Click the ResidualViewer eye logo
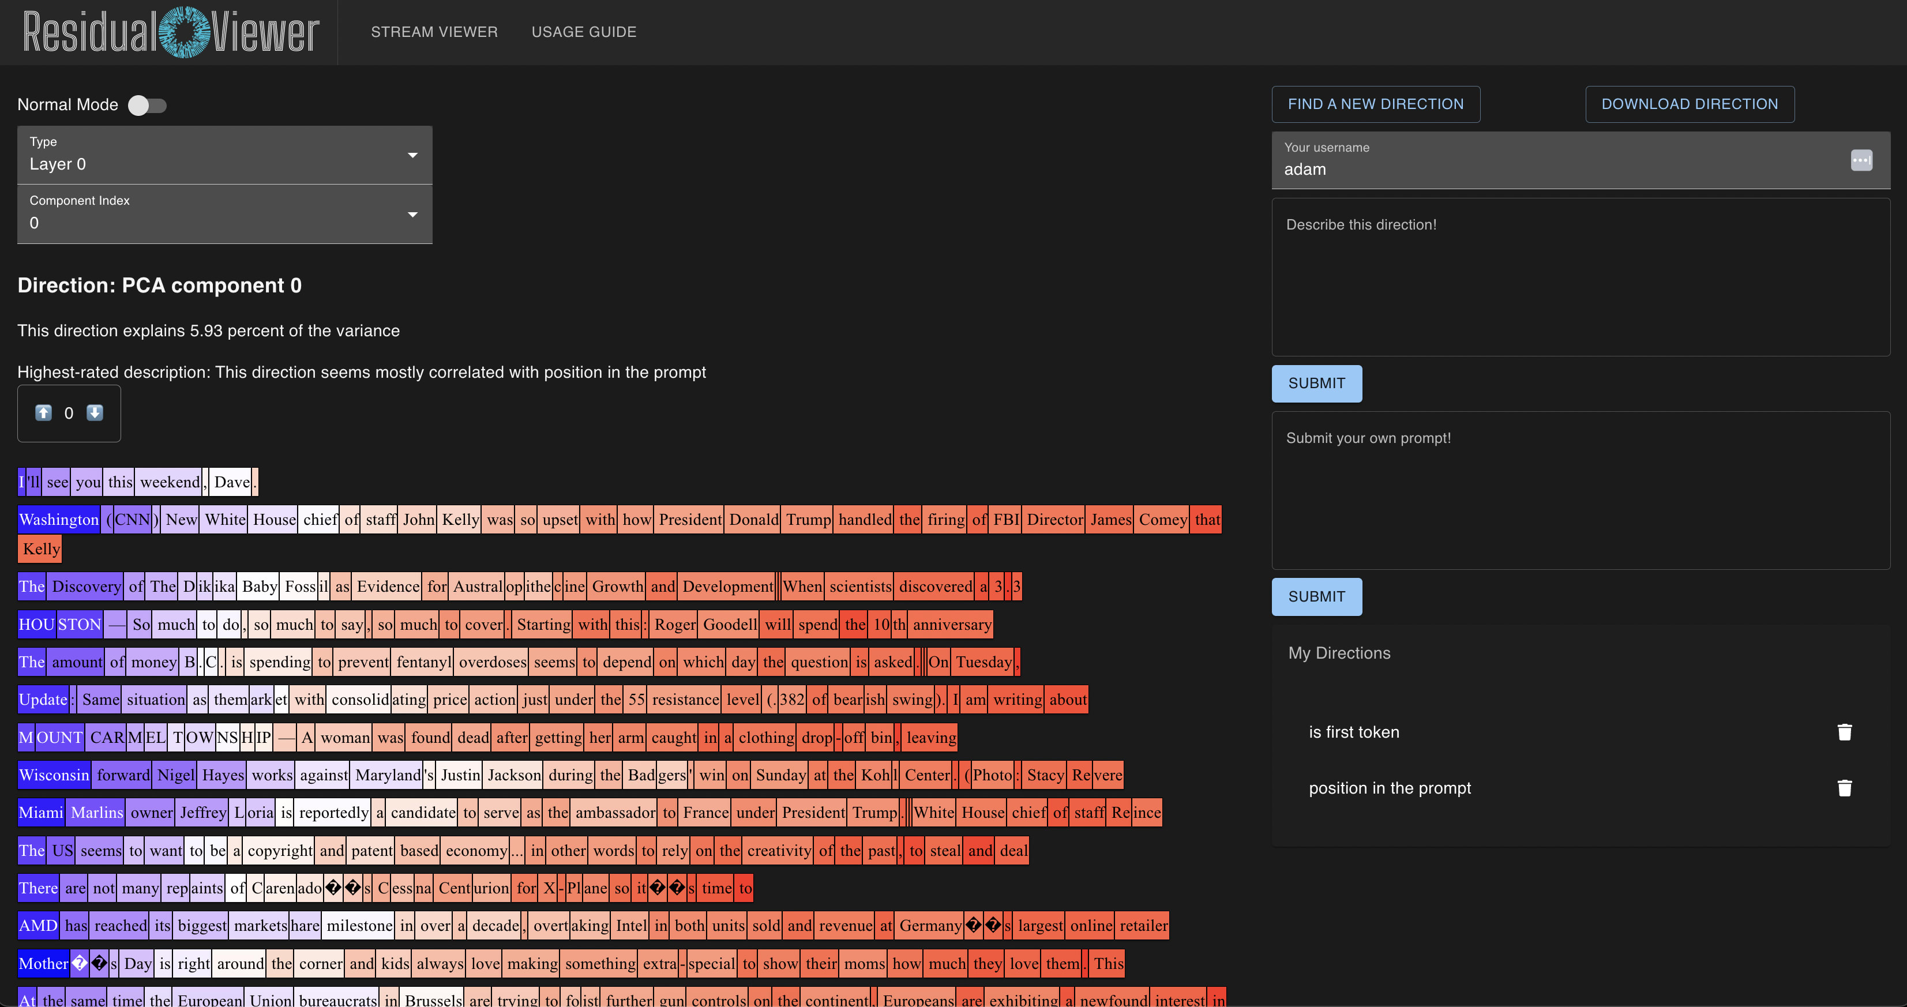1907x1007 pixels. click(185, 32)
